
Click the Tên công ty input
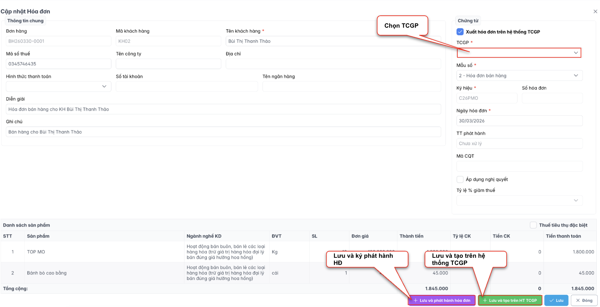(x=168, y=64)
